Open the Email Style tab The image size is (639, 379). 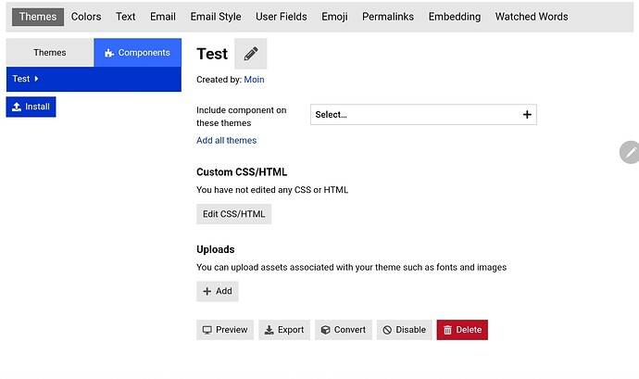click(x=216, y=17)
